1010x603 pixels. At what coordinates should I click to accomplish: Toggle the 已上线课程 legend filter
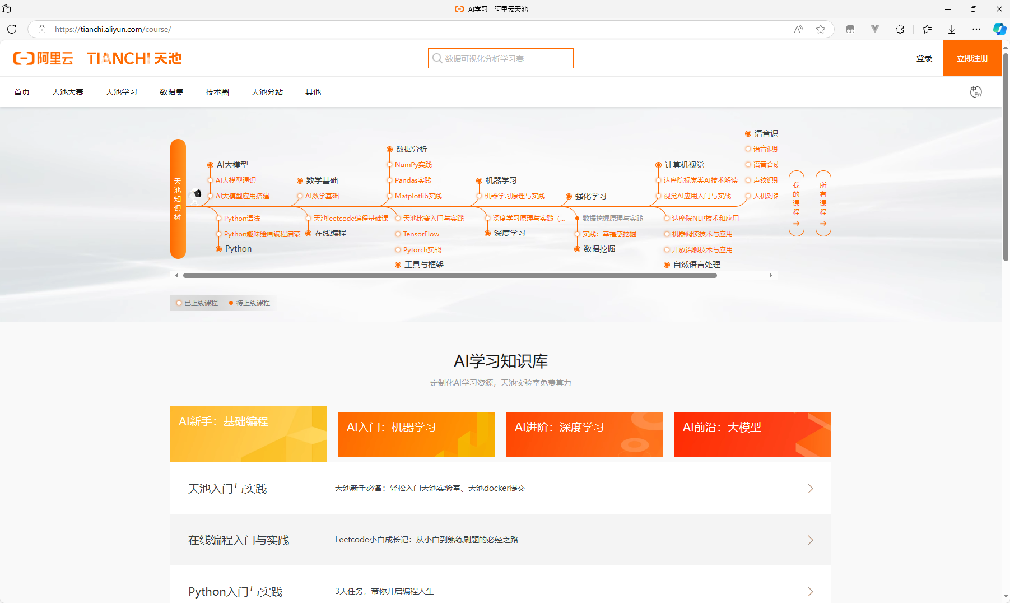point(197,303)
